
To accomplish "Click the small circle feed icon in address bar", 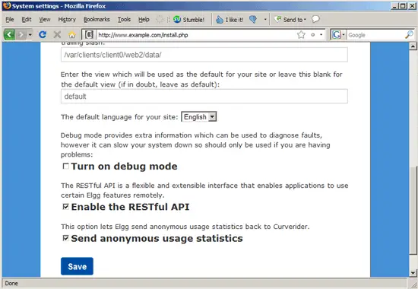I will click(x=313, y=35).
